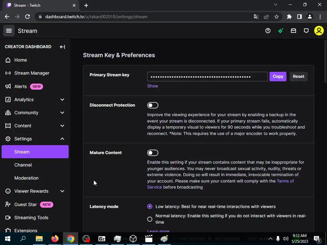This screenshot has height=245, width=327.
Task: Open taskbar search magnifier
Action: (x=23, y=239)
